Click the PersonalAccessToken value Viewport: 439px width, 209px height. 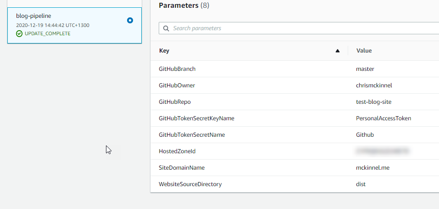point(383,118)
